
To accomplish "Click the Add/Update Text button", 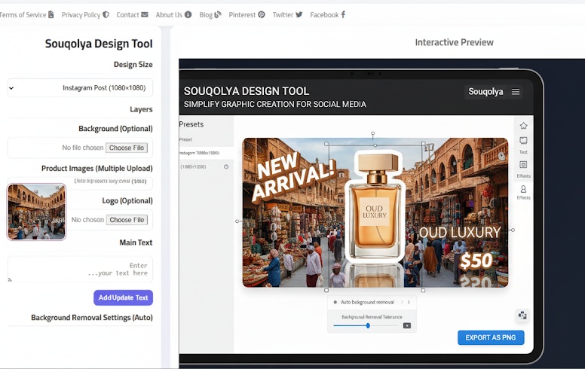I will click(123, 297).
